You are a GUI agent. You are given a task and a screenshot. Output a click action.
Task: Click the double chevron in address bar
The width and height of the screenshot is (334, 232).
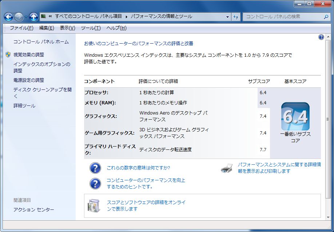pos(50,16)
